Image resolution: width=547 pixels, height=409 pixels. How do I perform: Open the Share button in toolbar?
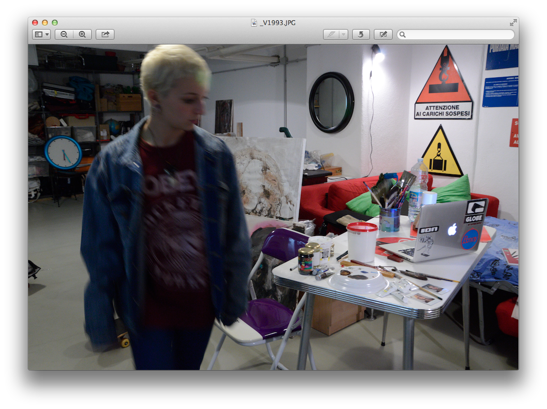click(x=105, y=34)
